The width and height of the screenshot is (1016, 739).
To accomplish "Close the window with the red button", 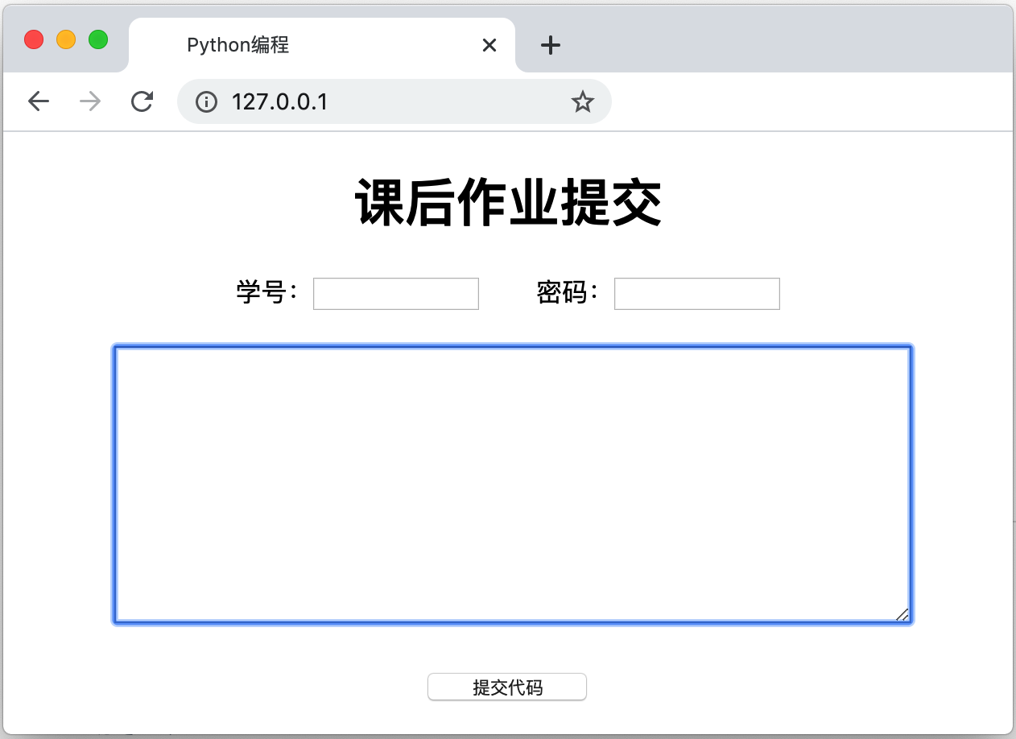I will click(x=34, y=39).
